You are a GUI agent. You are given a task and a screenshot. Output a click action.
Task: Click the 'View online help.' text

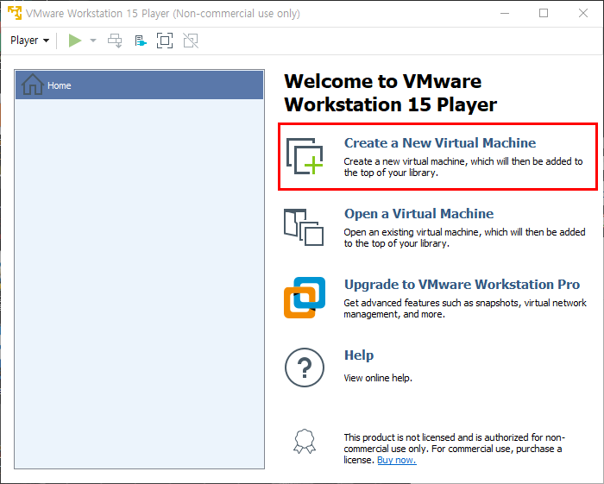[378, 378]
